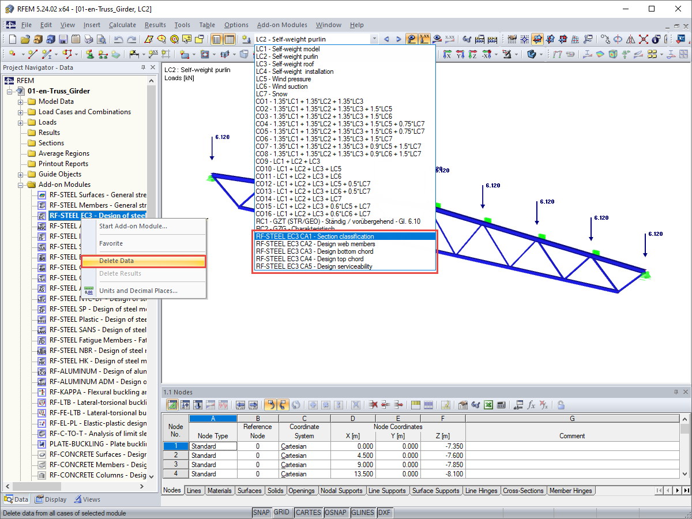Undo the last action
This screenshot has height=519, width=692.
coord(119,39)
